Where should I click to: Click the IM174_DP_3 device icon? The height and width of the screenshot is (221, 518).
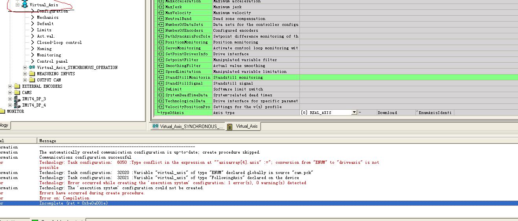(x=17, y=99)
